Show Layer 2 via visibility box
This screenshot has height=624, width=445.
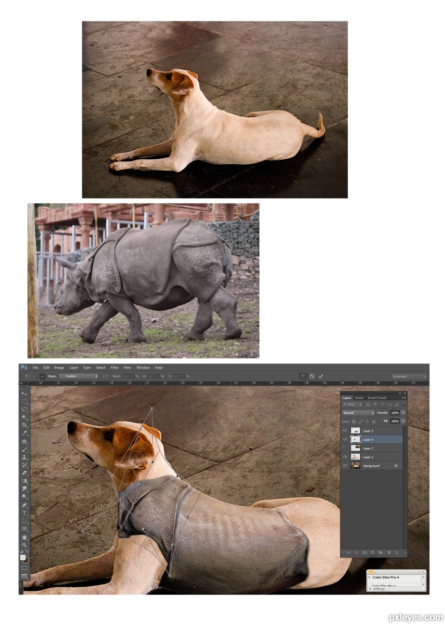tap(345, 448)
